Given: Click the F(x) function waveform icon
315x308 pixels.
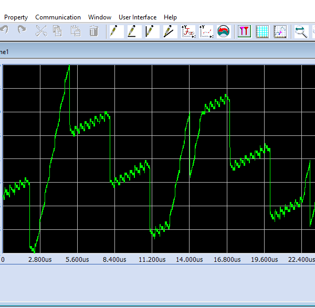Looking at the screenshot, I should pyautogui.click(x=188, y=31).
